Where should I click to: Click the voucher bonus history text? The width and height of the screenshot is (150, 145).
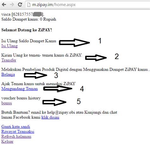(21, 98)
